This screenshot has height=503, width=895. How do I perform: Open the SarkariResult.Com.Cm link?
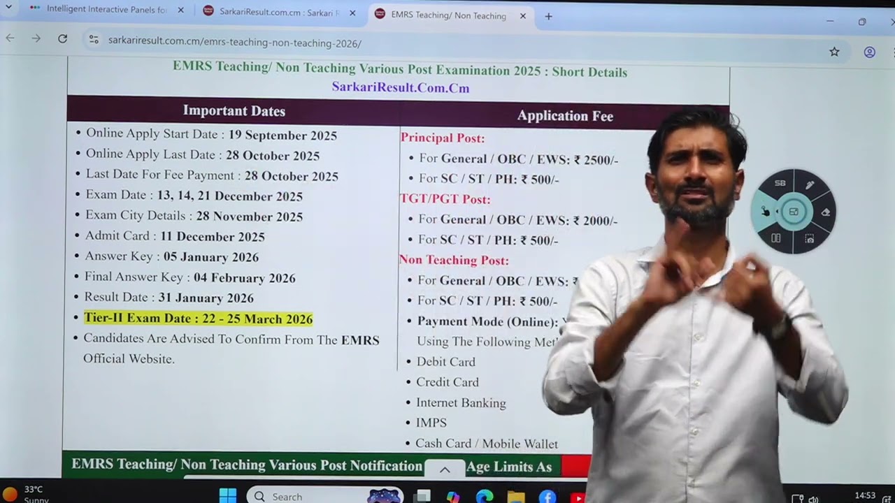(x=401, y=88)
